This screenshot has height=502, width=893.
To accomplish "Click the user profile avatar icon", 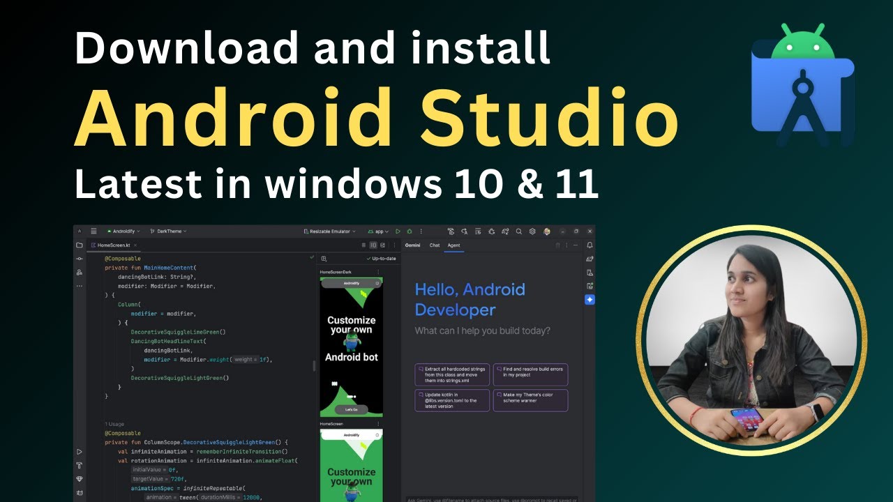I will pyautogui.click(x=546, y=231).
